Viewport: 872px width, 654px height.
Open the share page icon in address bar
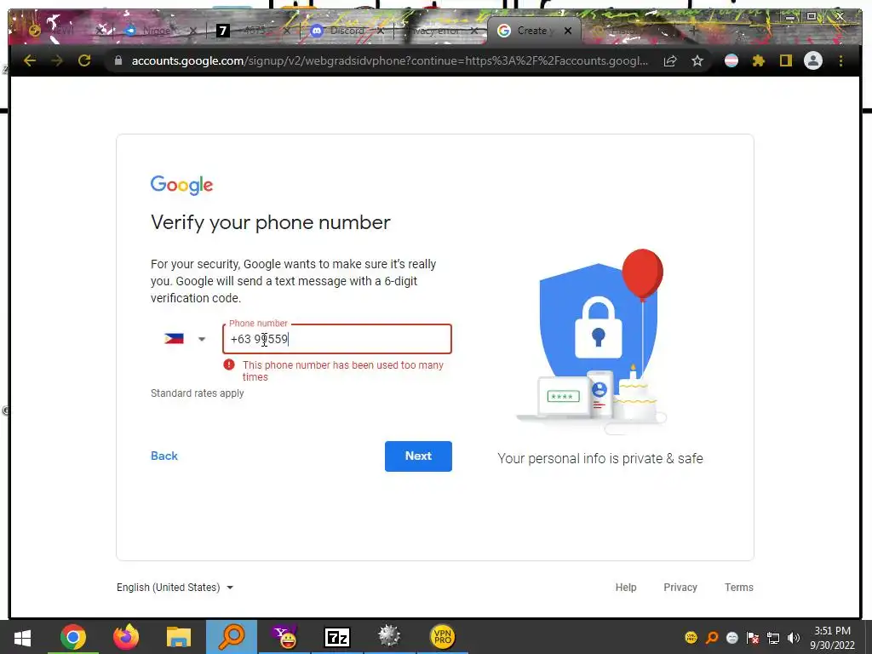[670, 60]
